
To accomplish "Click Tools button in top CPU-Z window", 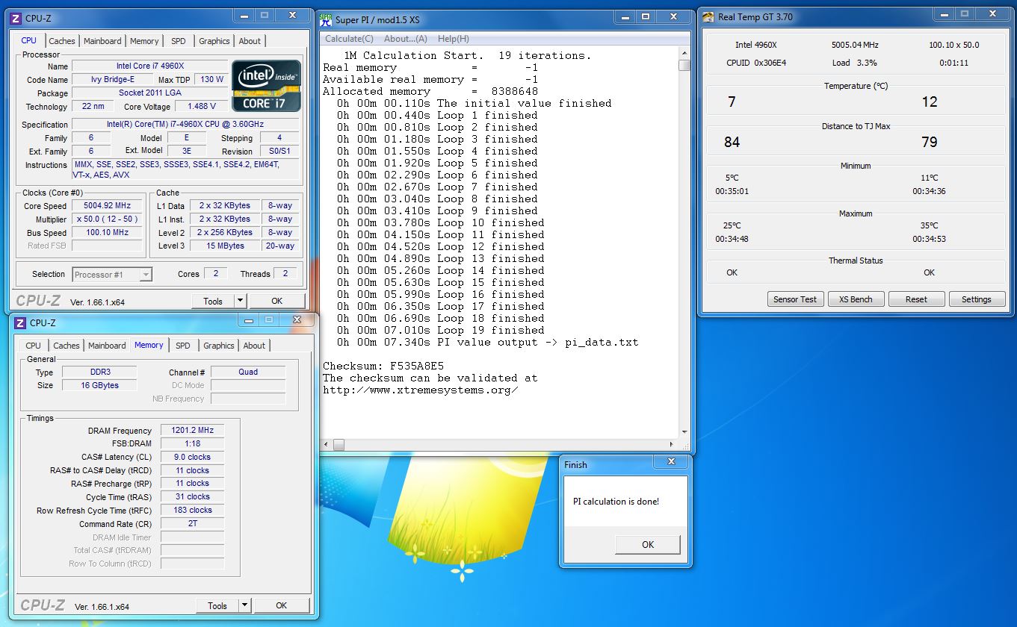I will (x=213, y=301).
